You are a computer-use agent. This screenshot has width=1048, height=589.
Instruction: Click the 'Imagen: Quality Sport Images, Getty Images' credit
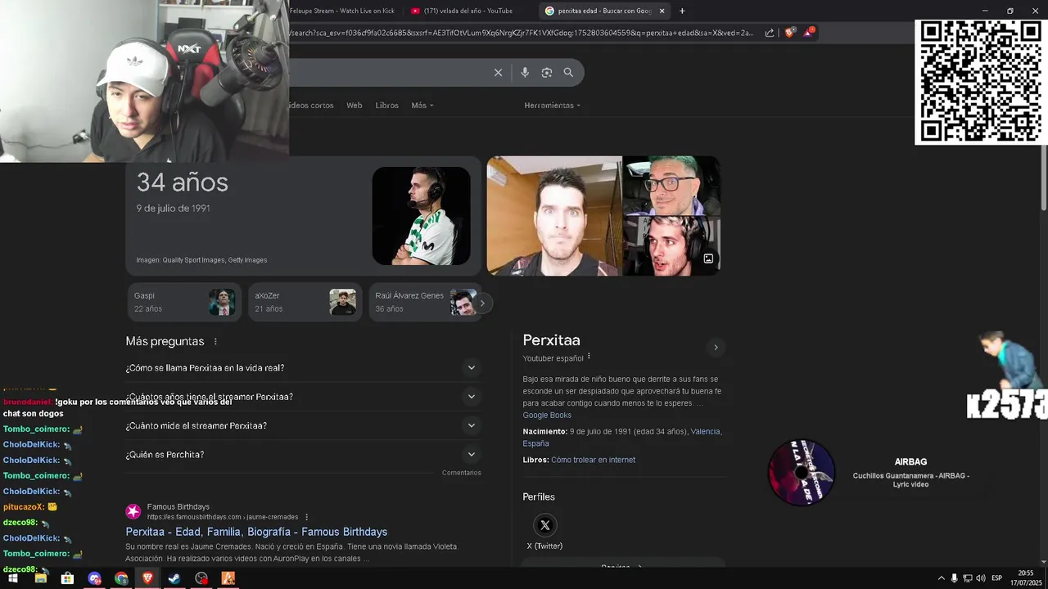click(x=201, y=260)
